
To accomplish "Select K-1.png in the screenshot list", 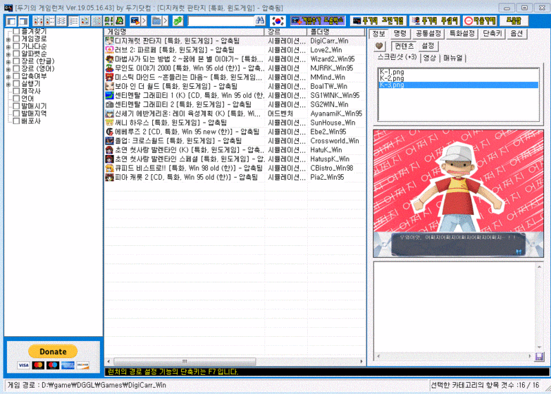I will tap(459, 72).
